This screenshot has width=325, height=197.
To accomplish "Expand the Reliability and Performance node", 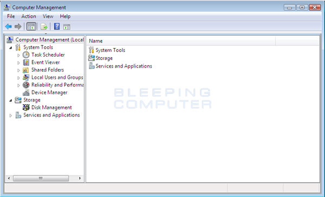I will pos(18,85).
